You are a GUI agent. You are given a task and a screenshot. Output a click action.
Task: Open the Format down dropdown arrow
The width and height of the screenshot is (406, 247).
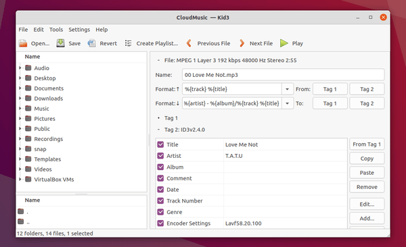(288, 103)
